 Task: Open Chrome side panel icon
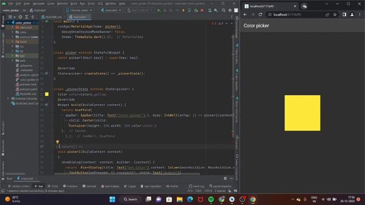click(344, 15)
